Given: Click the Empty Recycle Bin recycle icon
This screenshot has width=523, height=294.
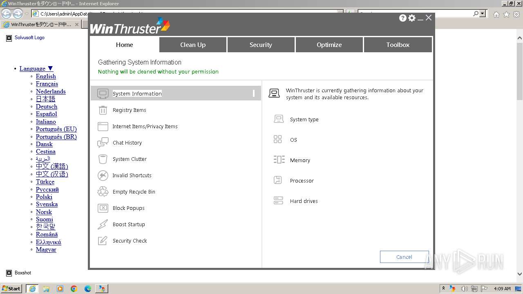Looking at the screenshot, I should pos(103,192).
